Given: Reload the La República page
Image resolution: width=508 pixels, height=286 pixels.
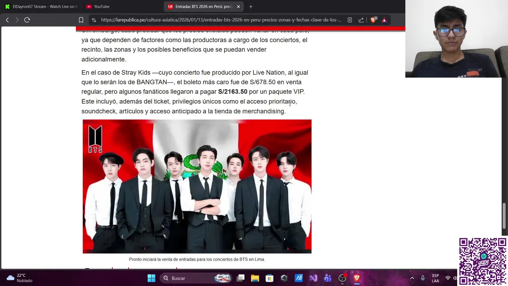Looking at the screenshot, I should pyautogui.click(x=27, y=20).
